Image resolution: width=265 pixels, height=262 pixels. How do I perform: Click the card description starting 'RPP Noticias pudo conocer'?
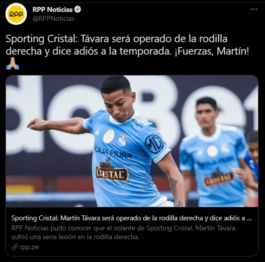[124, 233]
